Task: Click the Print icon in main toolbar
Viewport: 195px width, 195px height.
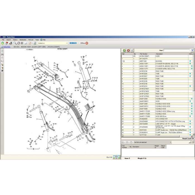Action: (x=11, y=43)
